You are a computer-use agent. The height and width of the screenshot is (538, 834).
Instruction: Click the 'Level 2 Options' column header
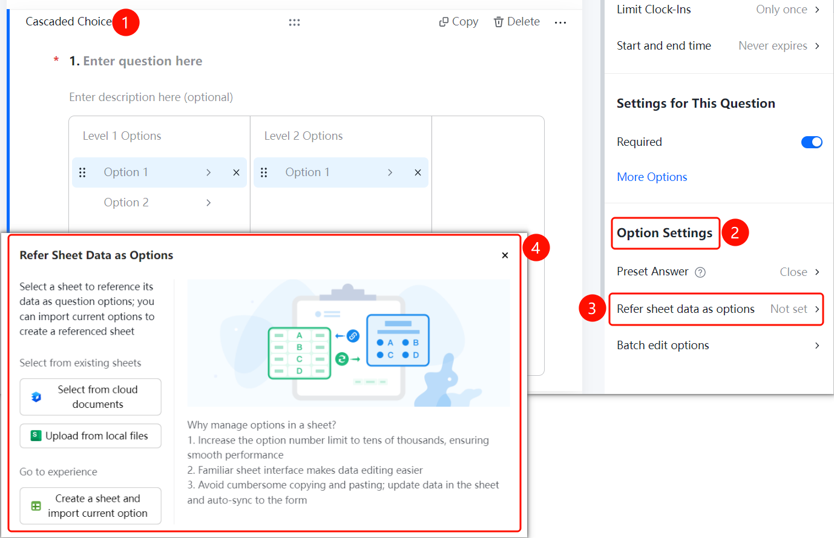tap(303, 136)
